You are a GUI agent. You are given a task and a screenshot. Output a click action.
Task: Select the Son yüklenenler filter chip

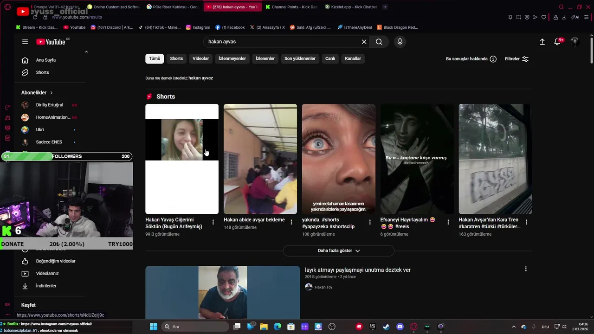click(300, 58)
